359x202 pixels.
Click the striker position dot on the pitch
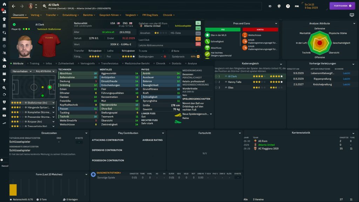coord(49,87)
